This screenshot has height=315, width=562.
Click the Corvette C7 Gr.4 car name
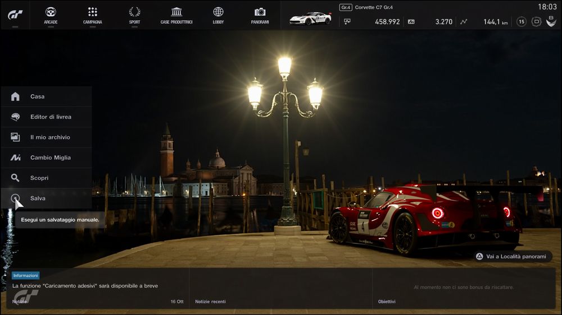click(374, 7)
